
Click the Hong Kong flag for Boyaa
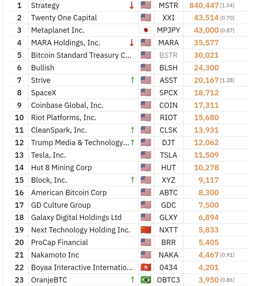point(146,267)
